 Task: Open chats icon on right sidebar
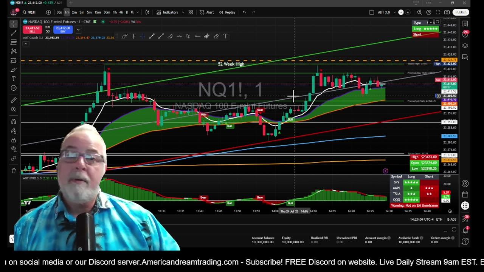coord(465,57)
